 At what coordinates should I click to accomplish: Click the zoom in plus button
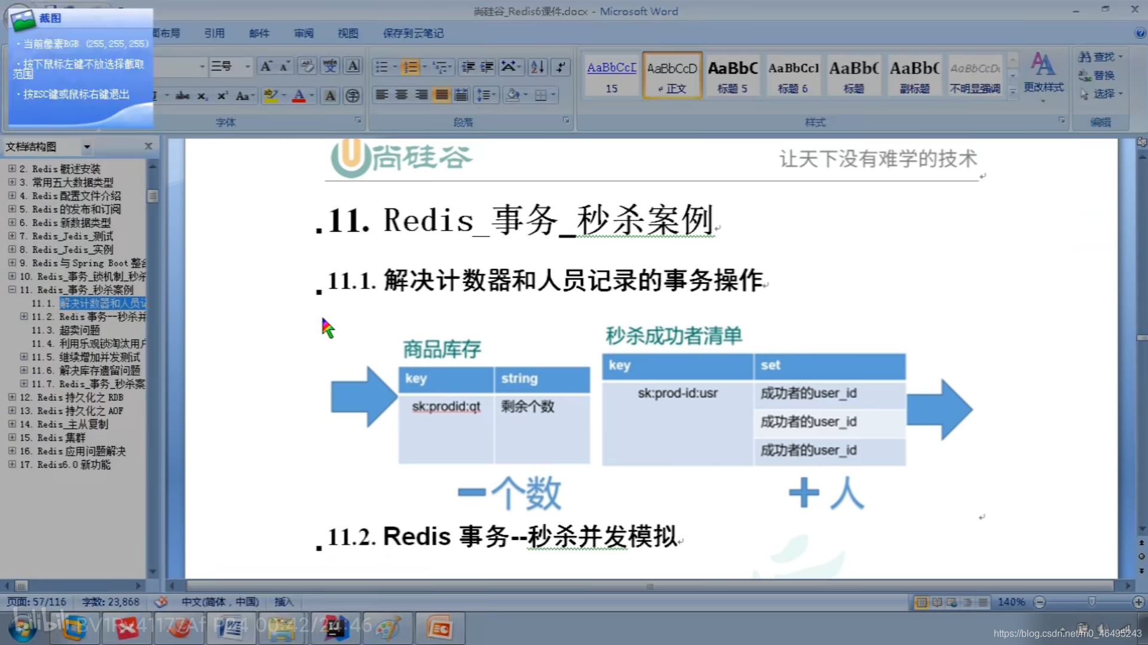point(1138,602)
